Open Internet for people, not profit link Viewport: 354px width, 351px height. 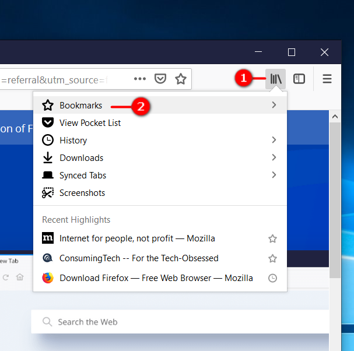137,238
